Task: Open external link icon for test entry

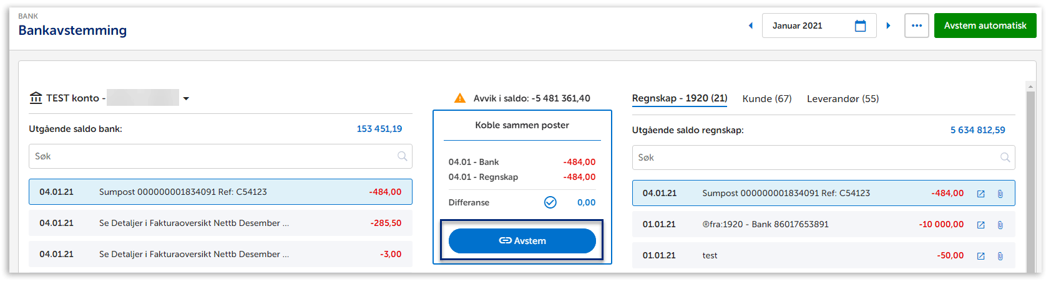Action: 980,256
